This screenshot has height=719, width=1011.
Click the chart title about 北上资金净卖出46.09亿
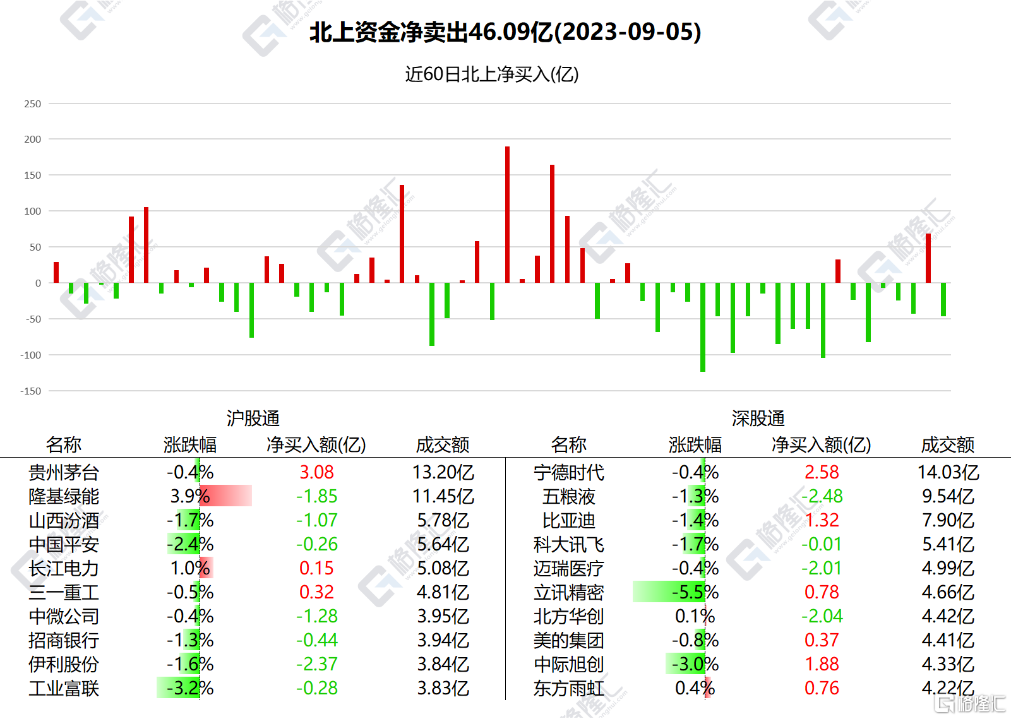click(505, 32)
